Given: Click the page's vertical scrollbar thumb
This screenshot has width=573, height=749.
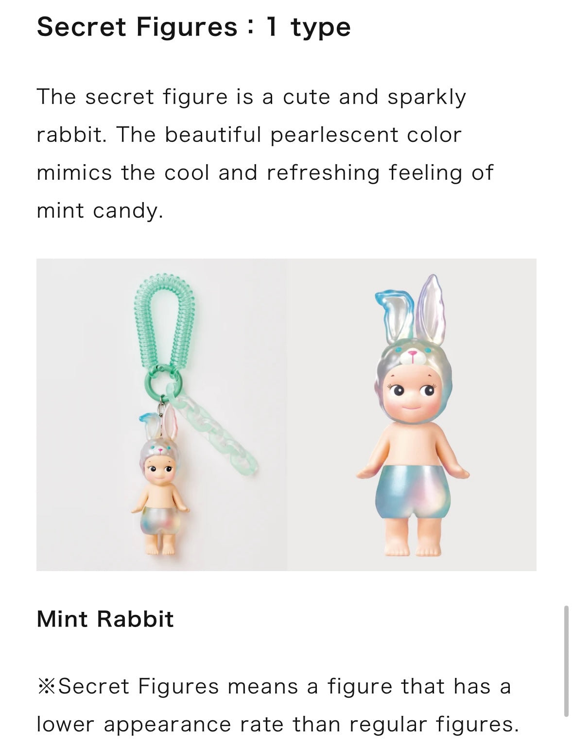Looking at the screenshot, I should pyautogui.click(x=566, y=661).
